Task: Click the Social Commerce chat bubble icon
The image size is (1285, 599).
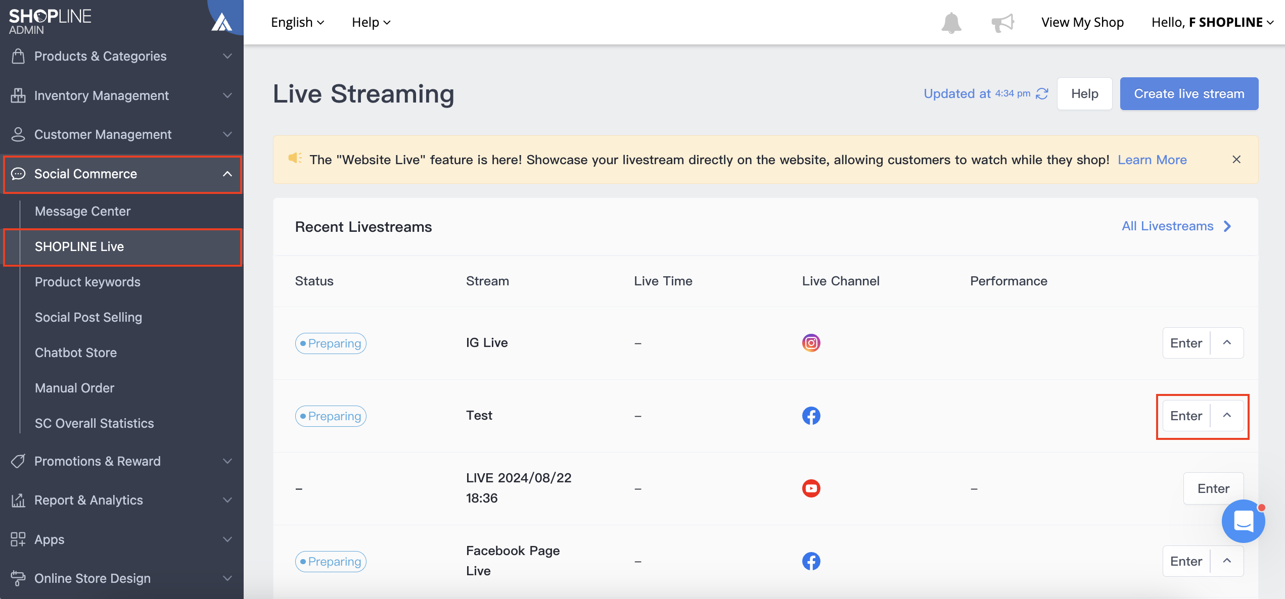Action: (x=18, y=174)
